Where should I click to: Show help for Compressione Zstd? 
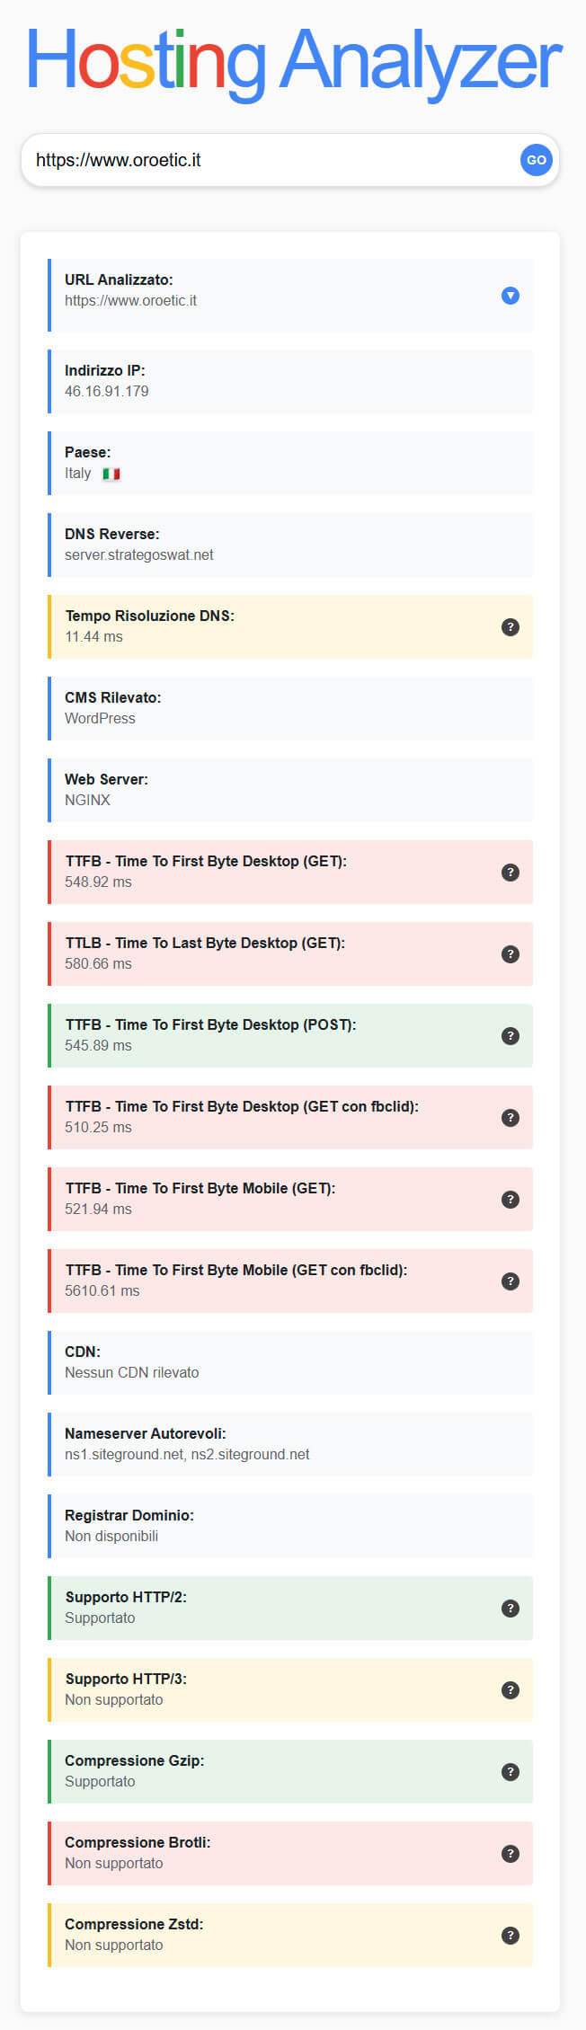coord(510,1936)
